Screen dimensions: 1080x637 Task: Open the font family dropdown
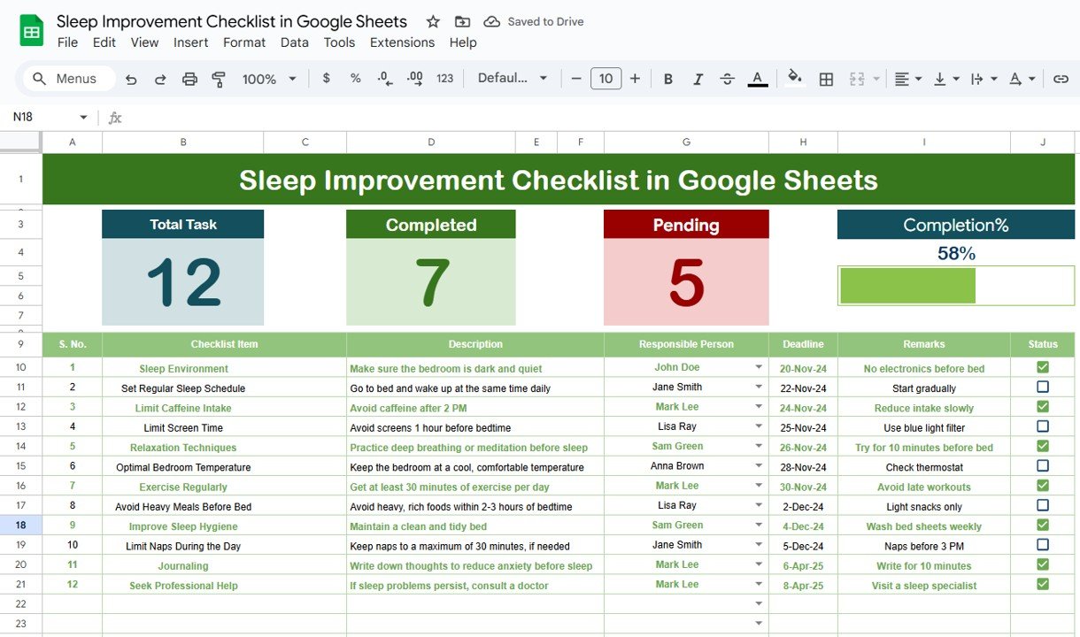513,78
